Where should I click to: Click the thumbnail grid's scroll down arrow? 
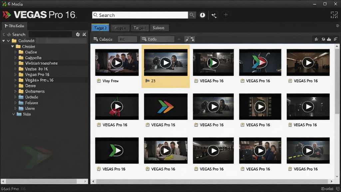[337, 177]
